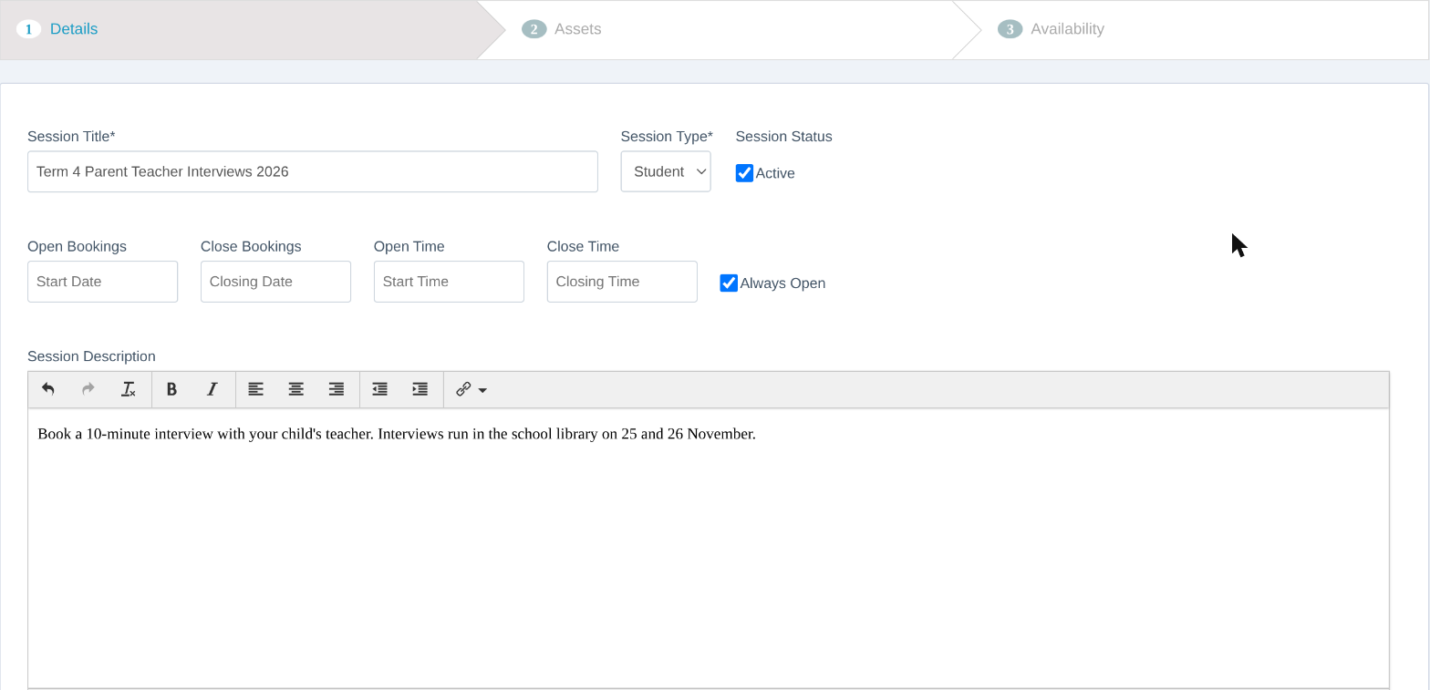Click the undo arrow in editor toolbar
The width and height of the screenshot is (1430, 690).
click(48, 389)
